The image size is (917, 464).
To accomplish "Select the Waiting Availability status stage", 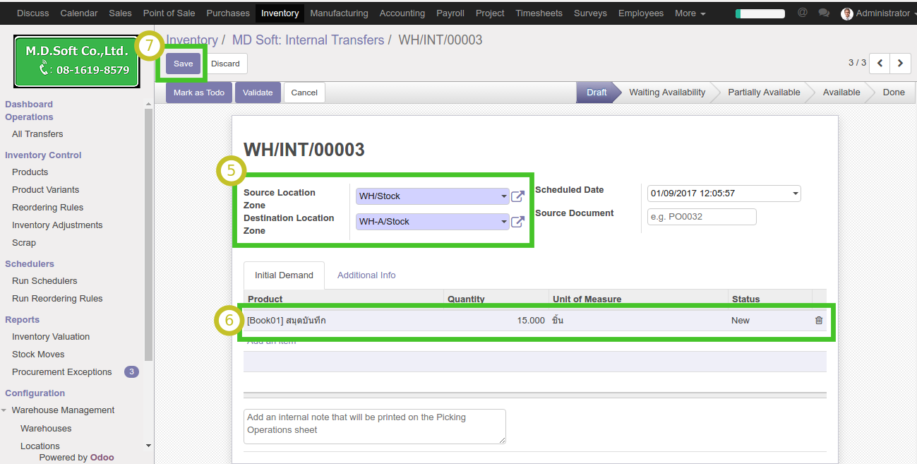I will [666, 93].
